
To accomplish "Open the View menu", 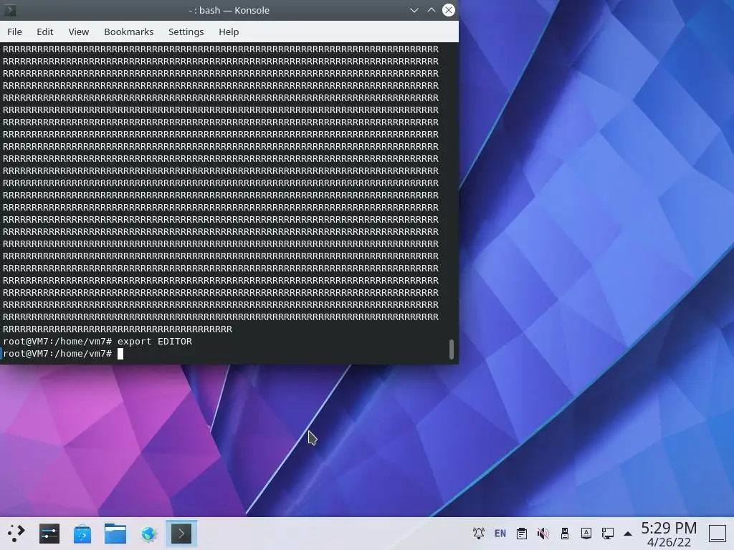I will pyautogui.click(x=79, y=32).
